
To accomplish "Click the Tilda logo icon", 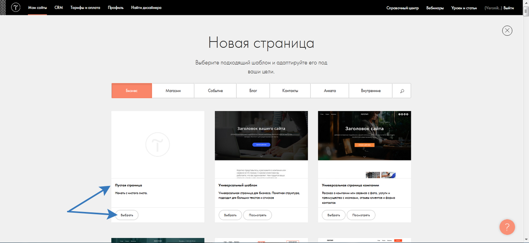I will [x=16, y=8].
